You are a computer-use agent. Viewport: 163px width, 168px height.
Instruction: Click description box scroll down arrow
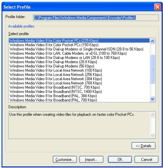pos(152,135)
